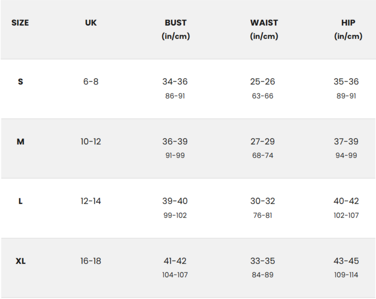Select the WAIST (in/cm) header
The image size is (376, 299).
264,29
